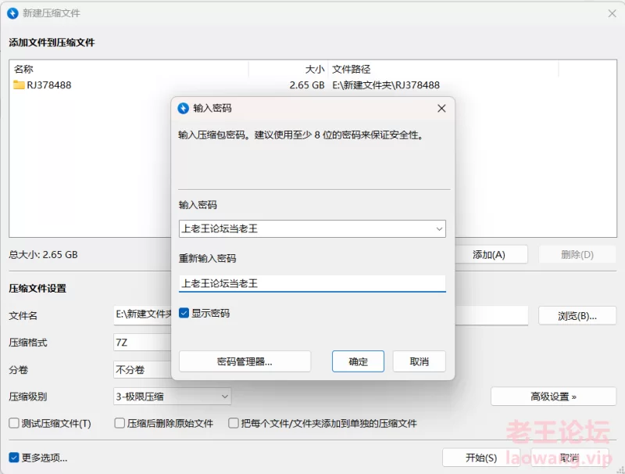Open the compression level dropdown
Screen dimensions: 625x474
click(x=172, y=397)
